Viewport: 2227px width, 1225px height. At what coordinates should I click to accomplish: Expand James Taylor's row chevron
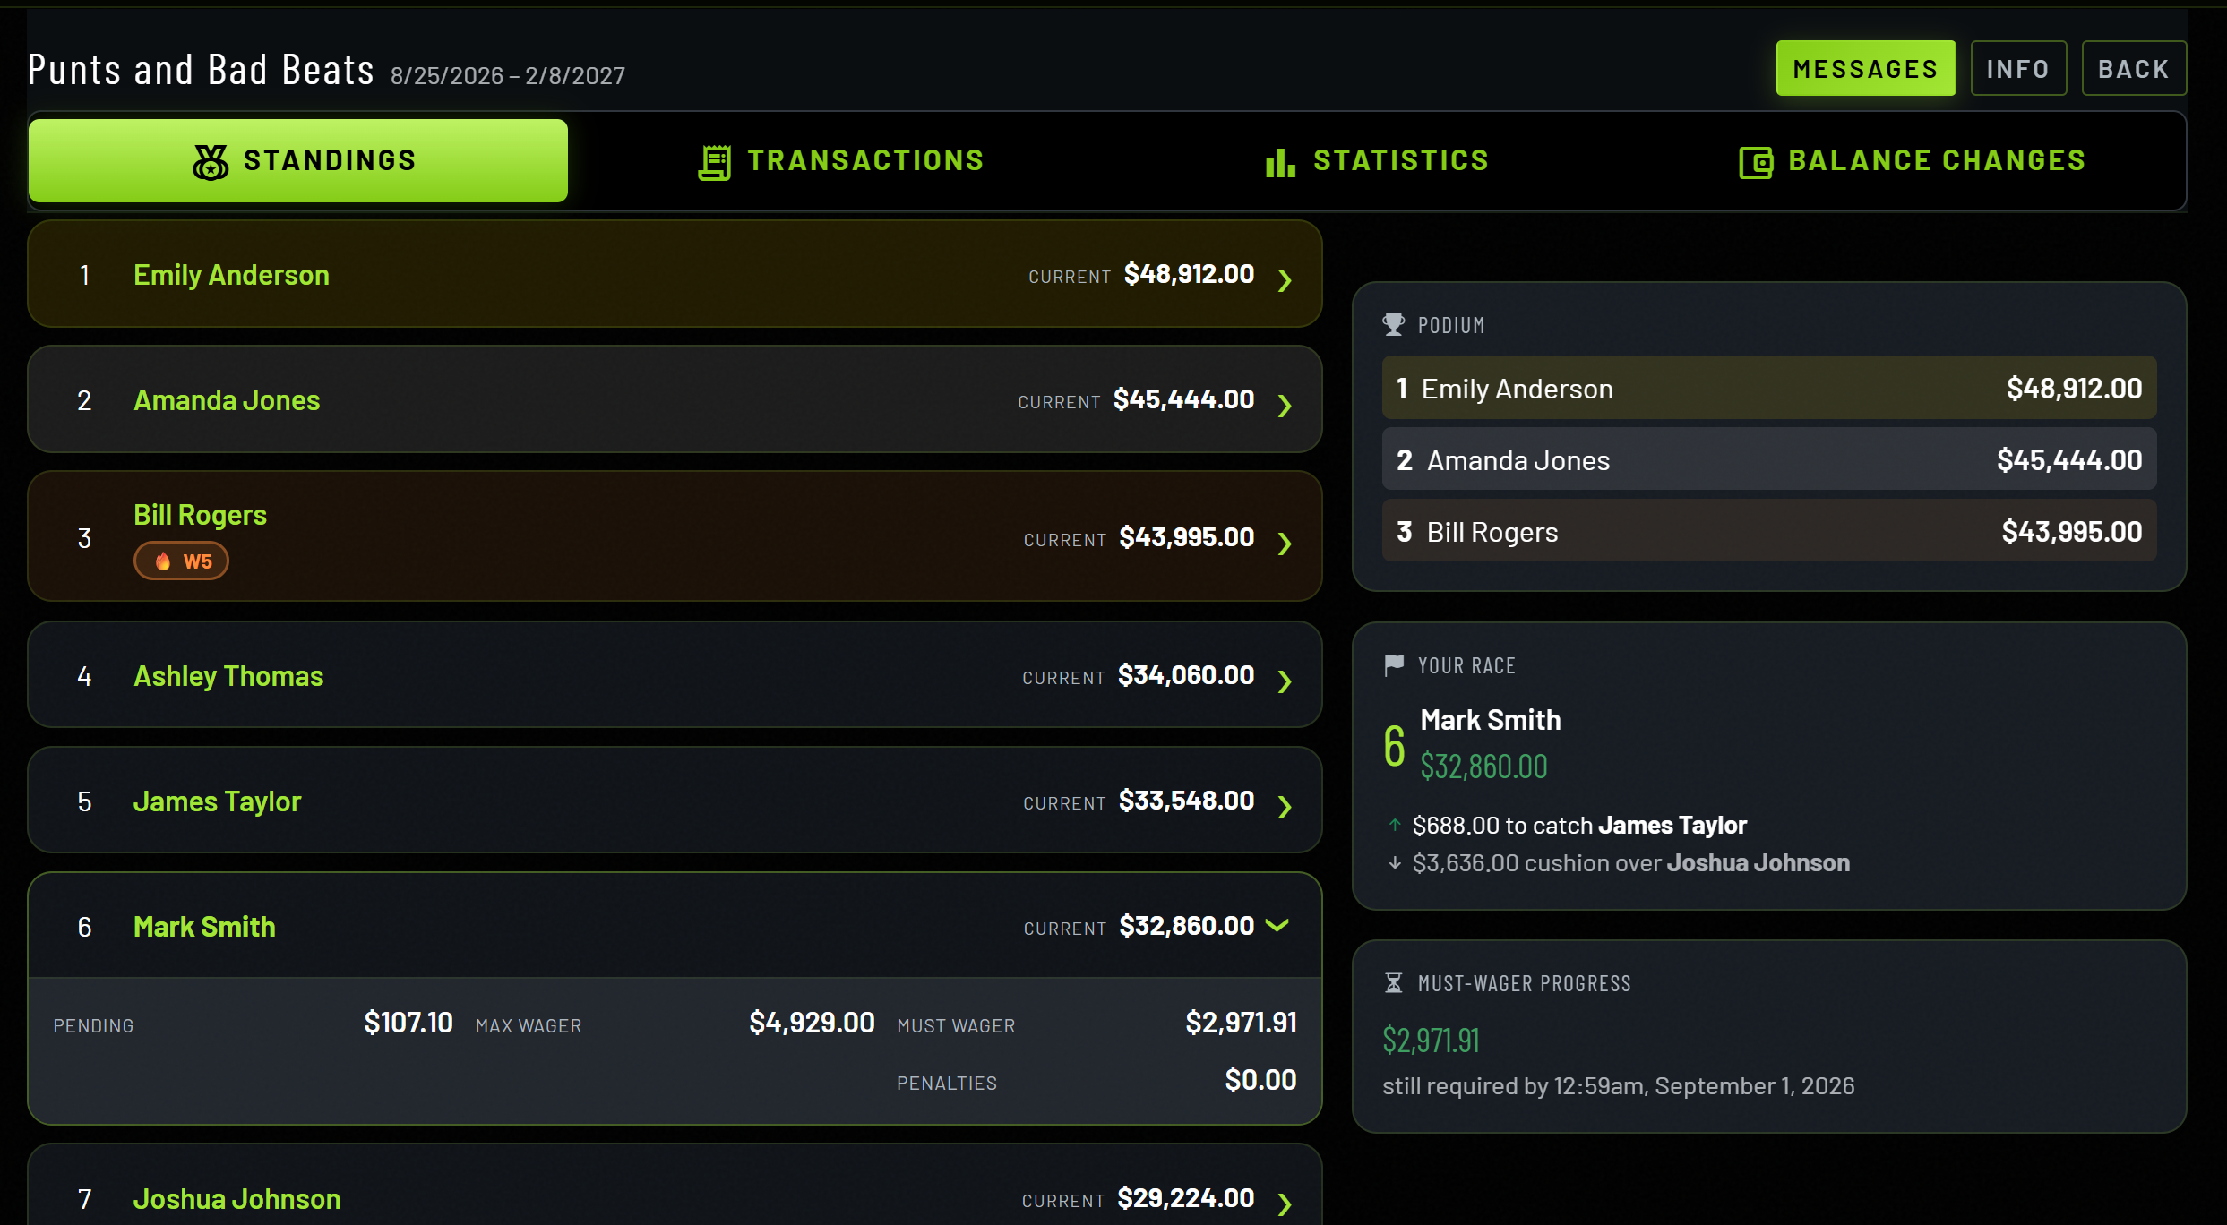(x=1285, y=806)
